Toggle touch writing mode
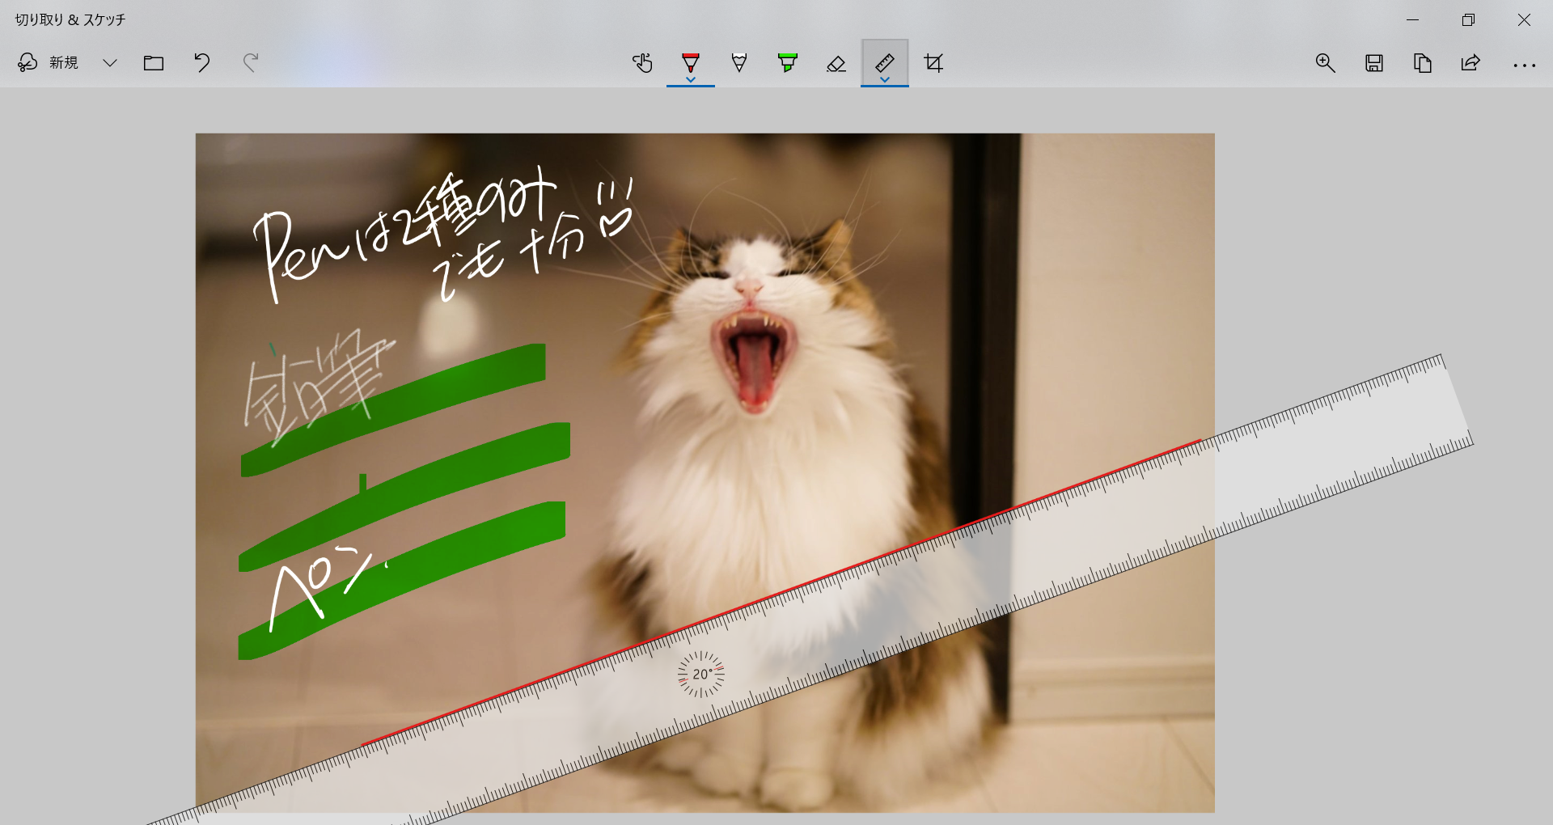This screenshot has height=825, width=1553. tap(642, 63)
